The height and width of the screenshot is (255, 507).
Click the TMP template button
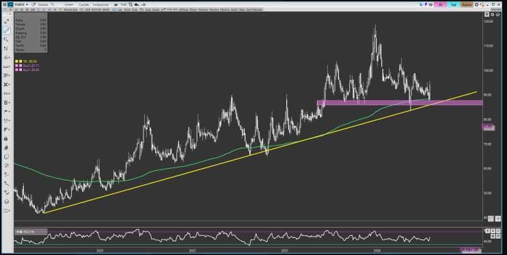[124, 5]
